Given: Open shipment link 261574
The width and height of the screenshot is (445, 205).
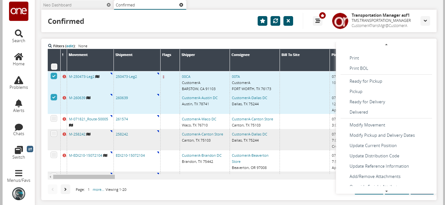Looking at the screenshot, I should point(122,119).
